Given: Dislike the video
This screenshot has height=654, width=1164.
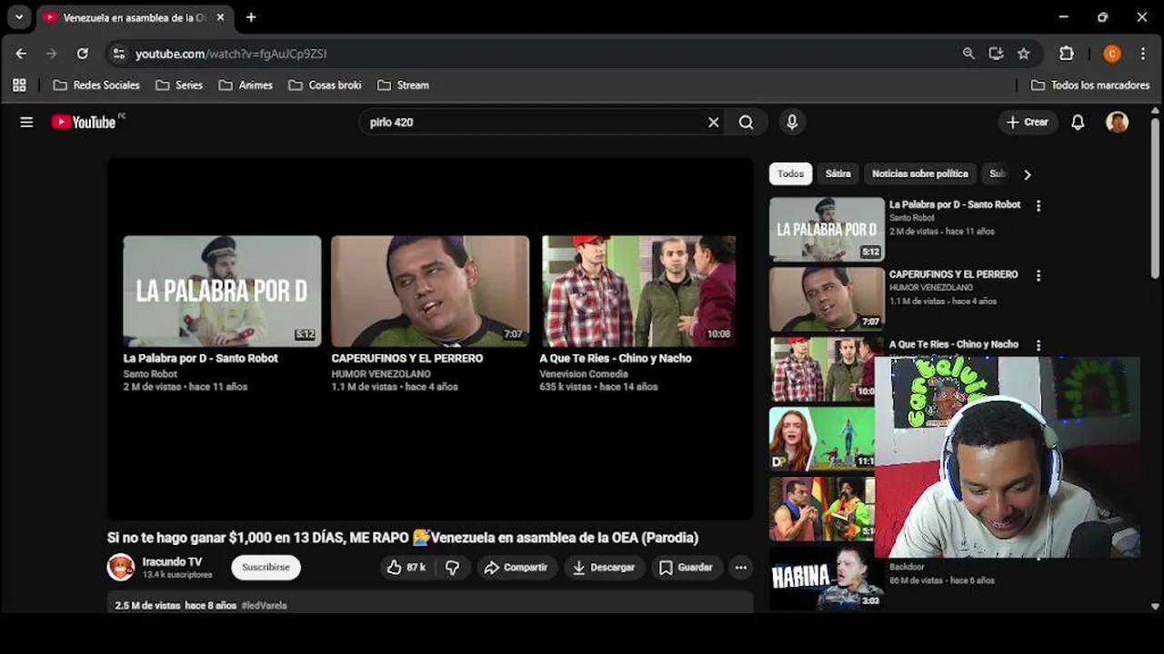Looking at the screenshot, I should (x=452, y=567).
